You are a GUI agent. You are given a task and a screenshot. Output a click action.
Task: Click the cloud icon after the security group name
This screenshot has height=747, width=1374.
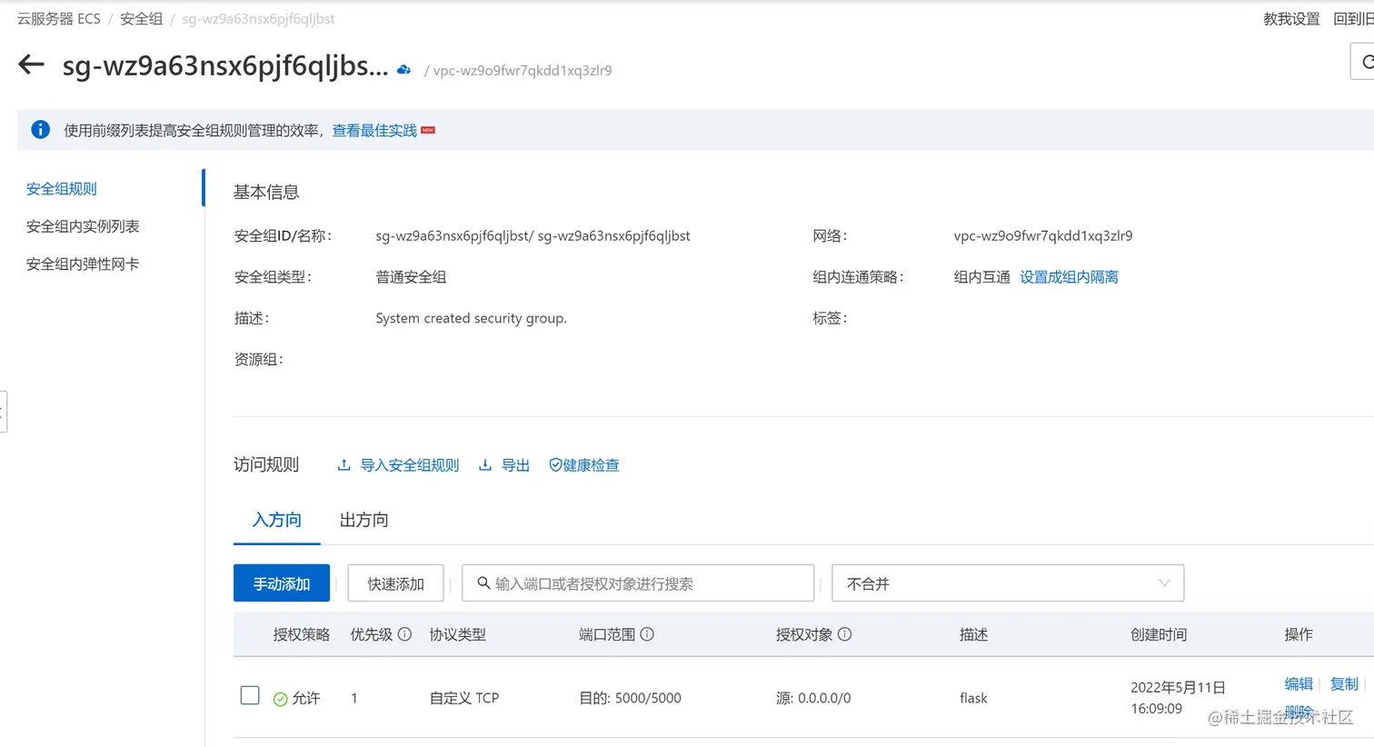click(x=404, y=69)
